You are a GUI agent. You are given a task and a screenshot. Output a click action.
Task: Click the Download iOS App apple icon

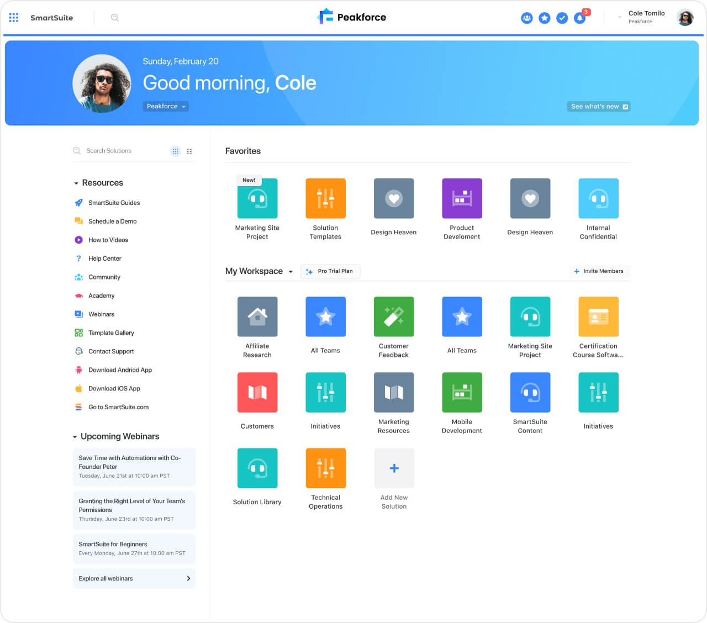(x=78, y=389)
